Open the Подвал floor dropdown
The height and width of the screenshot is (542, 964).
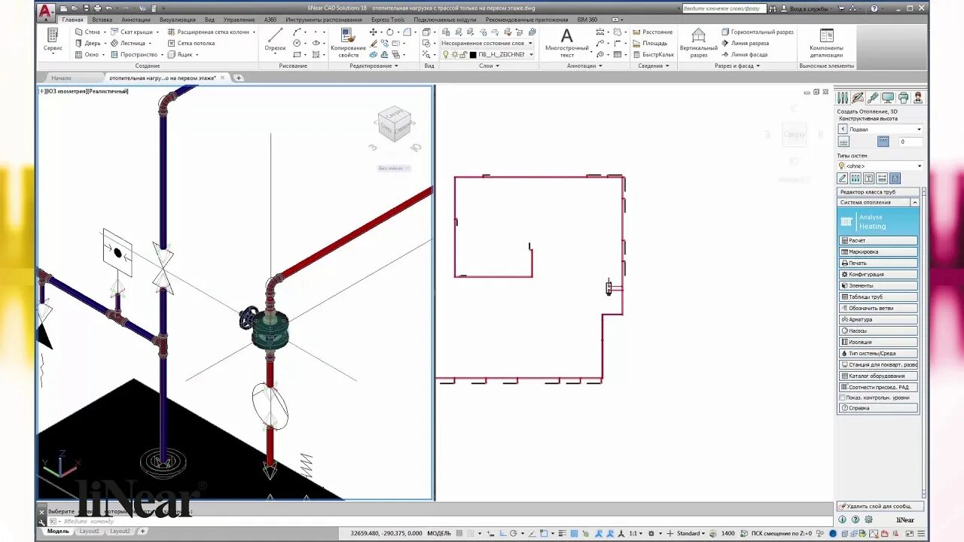click(x=886, y=129)
